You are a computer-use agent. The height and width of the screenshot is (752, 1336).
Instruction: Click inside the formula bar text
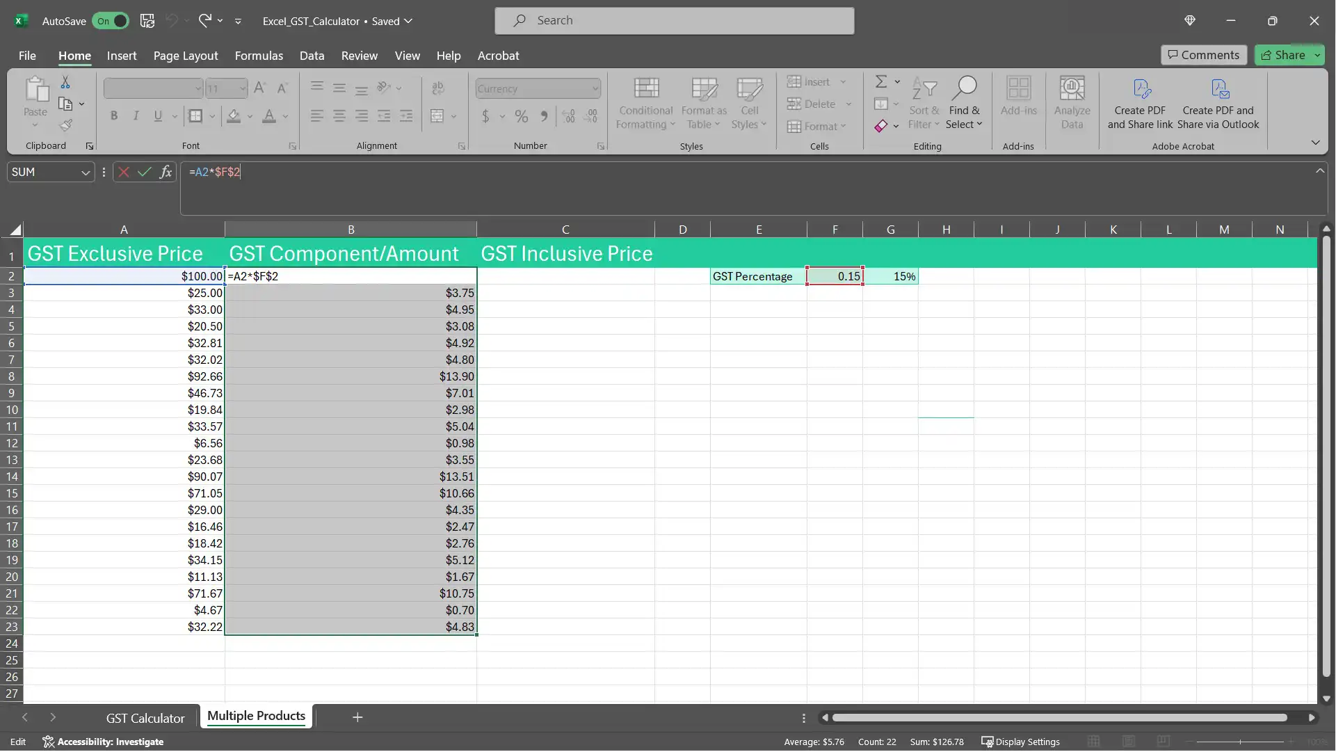(214, 172)
